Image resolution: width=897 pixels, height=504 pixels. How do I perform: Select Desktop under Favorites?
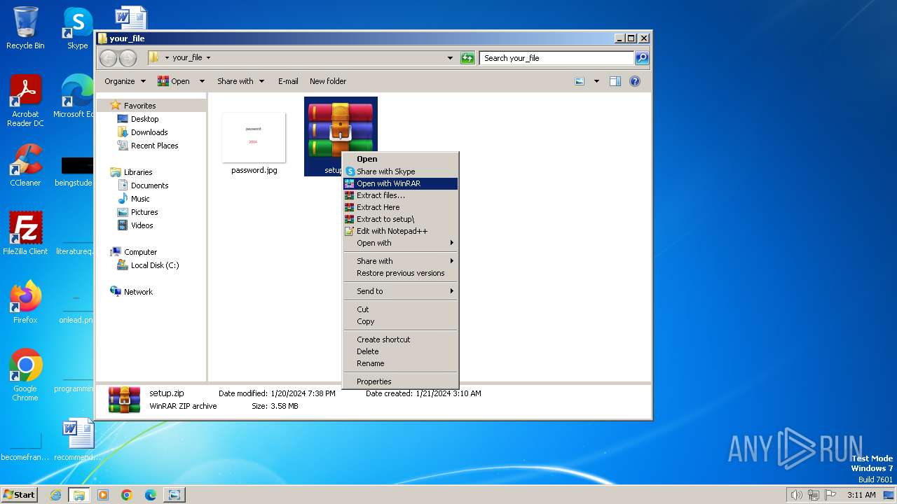point(144,119)
